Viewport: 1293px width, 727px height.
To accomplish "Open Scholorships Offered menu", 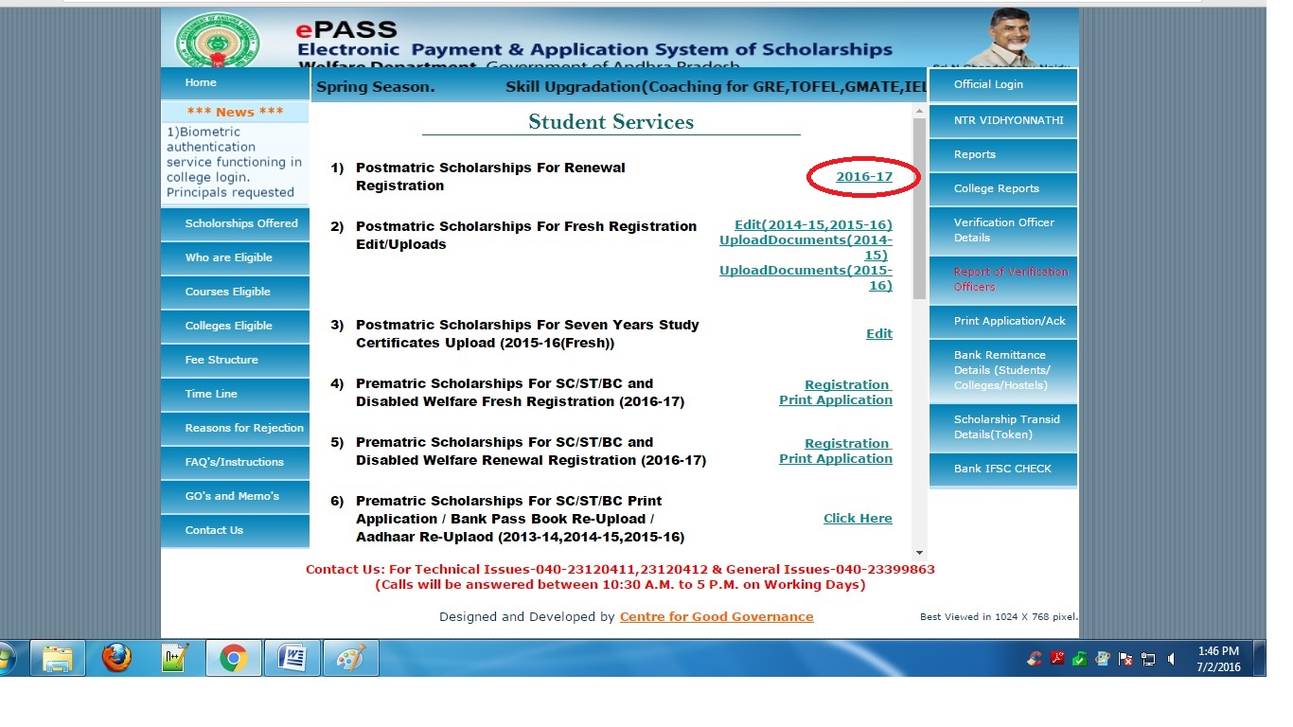I will pyautogui.click(x=235, y=224).
